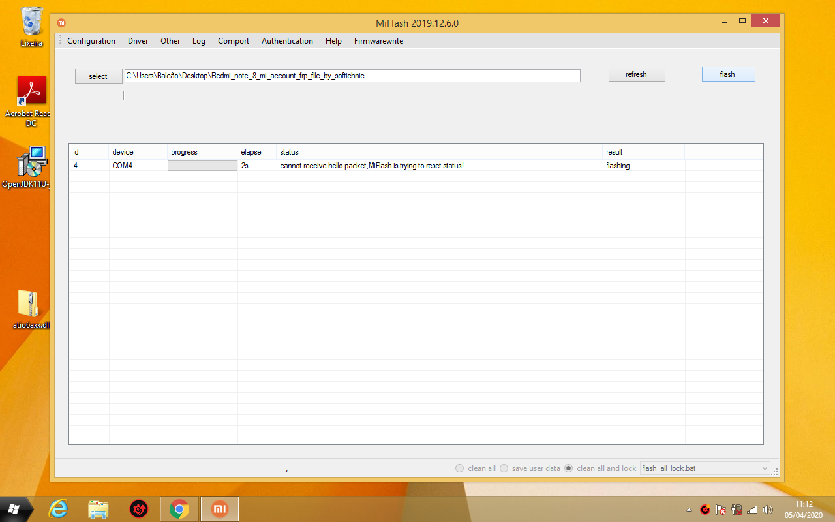Minimize the MiFlash window
Image resolution: width=835 pixels, height=522 pixels.
(724, 22)
